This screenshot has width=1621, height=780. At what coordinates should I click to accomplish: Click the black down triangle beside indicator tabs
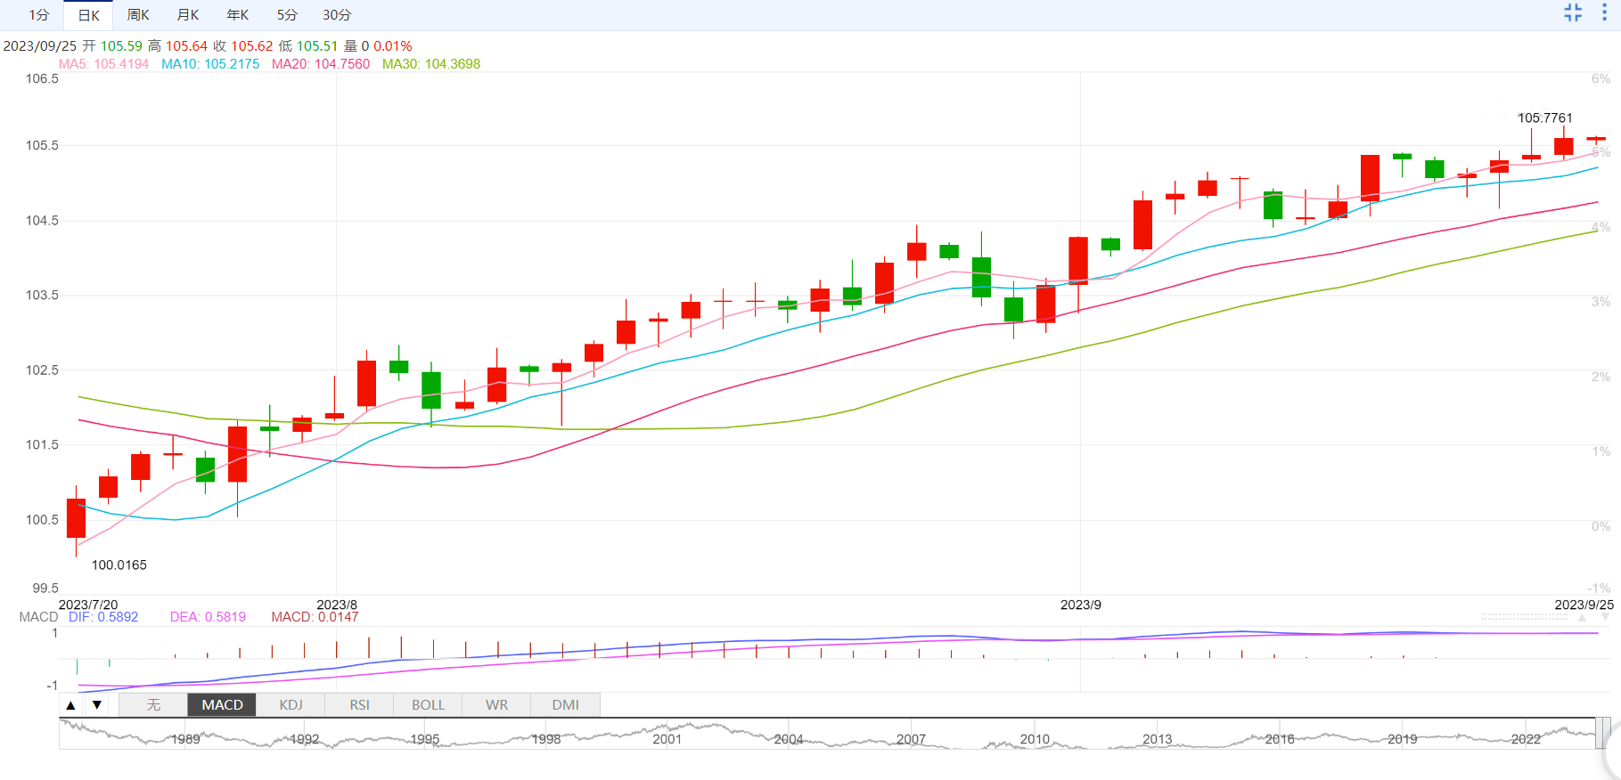(x=97, y=705)
